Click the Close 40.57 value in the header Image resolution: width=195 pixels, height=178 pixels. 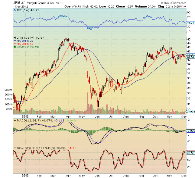[125, 7]
